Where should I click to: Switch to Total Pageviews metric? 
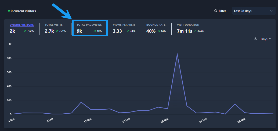tap(89, 25)
